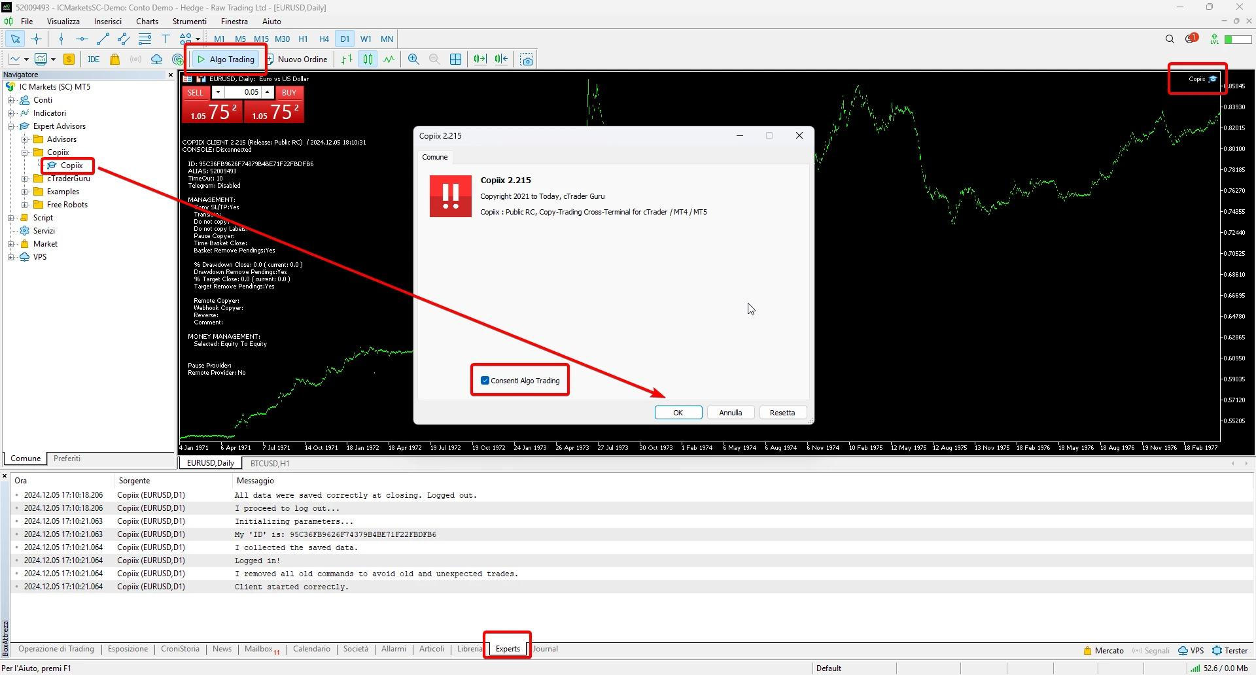Click the lot volume input field
Screen dimensions: 1256x675
click(x=242, y=92)
